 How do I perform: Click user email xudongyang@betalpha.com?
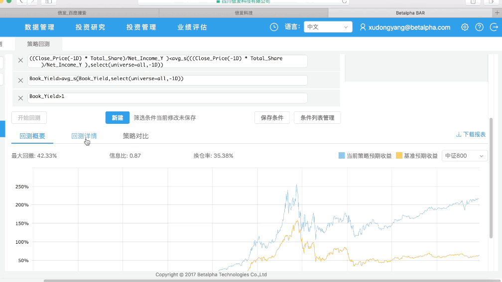coord(409,27)
